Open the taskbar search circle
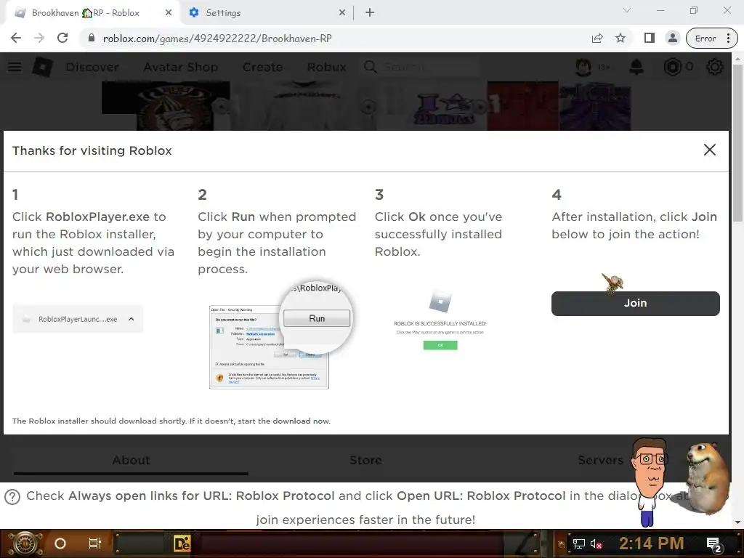This screenshot has width=744, height=558. [x=60, y=543]
